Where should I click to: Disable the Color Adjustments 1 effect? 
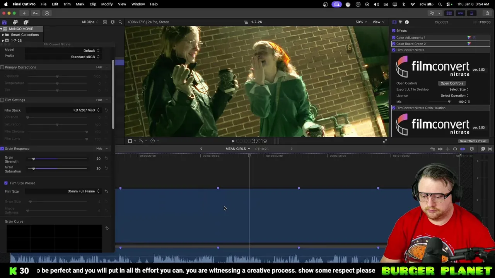[x=394, y=37]
